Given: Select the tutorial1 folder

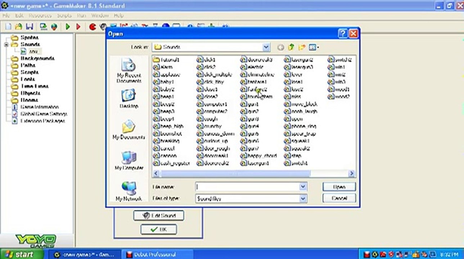Looking at the screenshot, I should (x=166, y=60).
